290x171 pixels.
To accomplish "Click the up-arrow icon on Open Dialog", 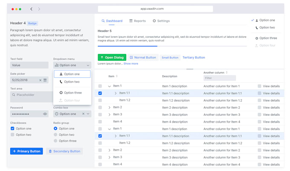I will (102, 57).
